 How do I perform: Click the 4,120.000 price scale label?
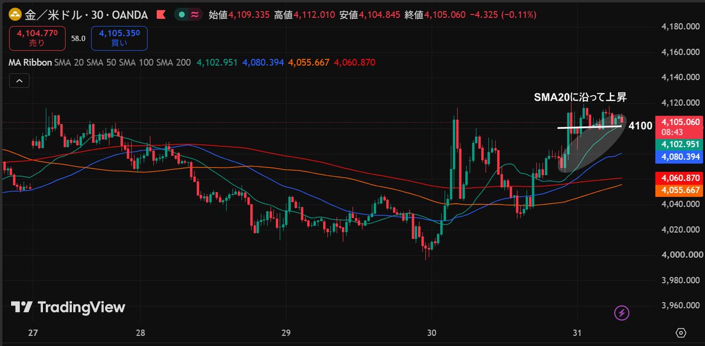point(680,103)
